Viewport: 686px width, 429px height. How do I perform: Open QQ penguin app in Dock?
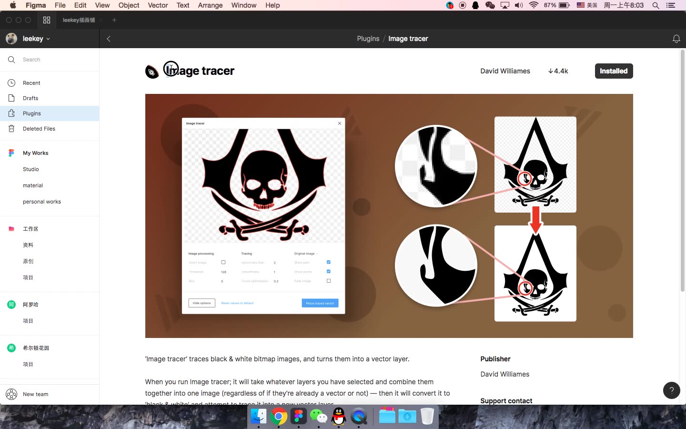click(x=339, y=416)
